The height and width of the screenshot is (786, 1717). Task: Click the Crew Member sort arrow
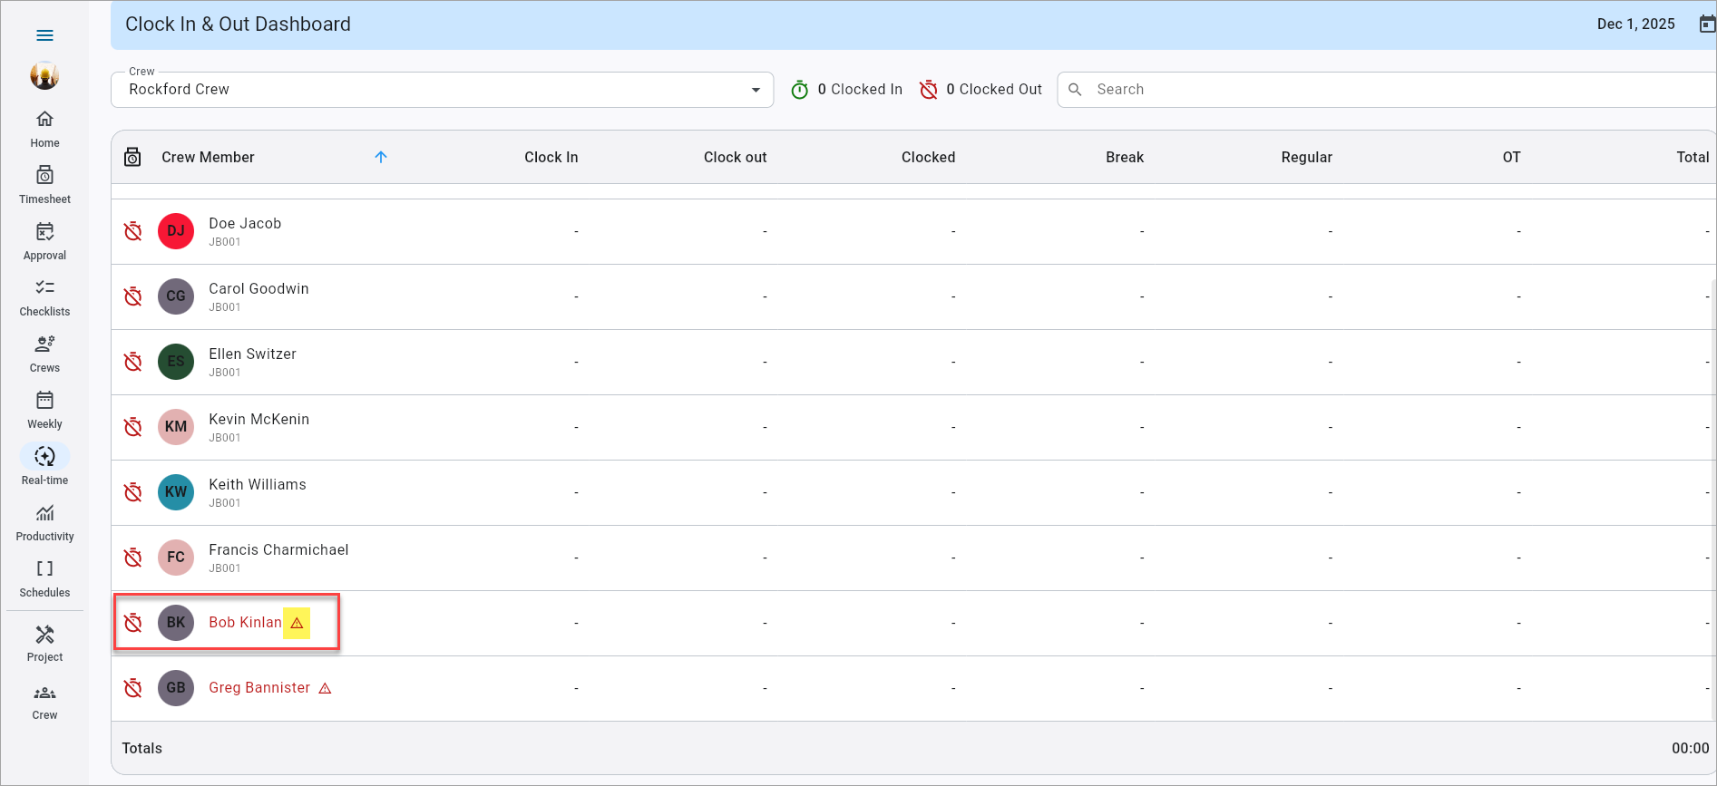tap(381, 157)
